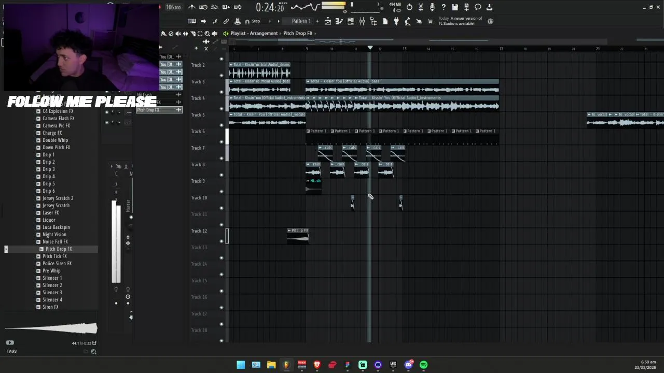Viewport: 664px width, 373px height.
Task: Click the Pitch Drop FX clip in picker
Action: point(159,110)
